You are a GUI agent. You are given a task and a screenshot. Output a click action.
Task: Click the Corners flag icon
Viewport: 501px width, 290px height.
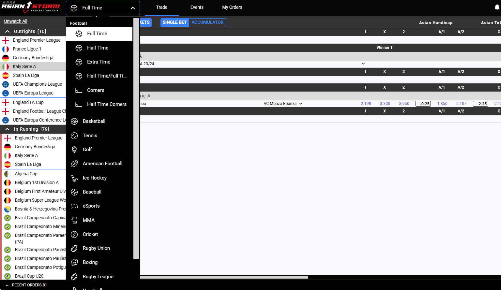point(79,90)
